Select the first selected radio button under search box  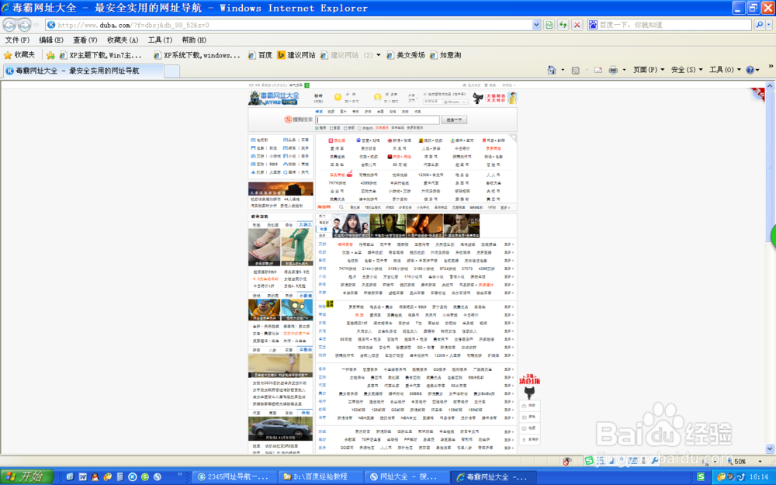(x=317, y=128)
